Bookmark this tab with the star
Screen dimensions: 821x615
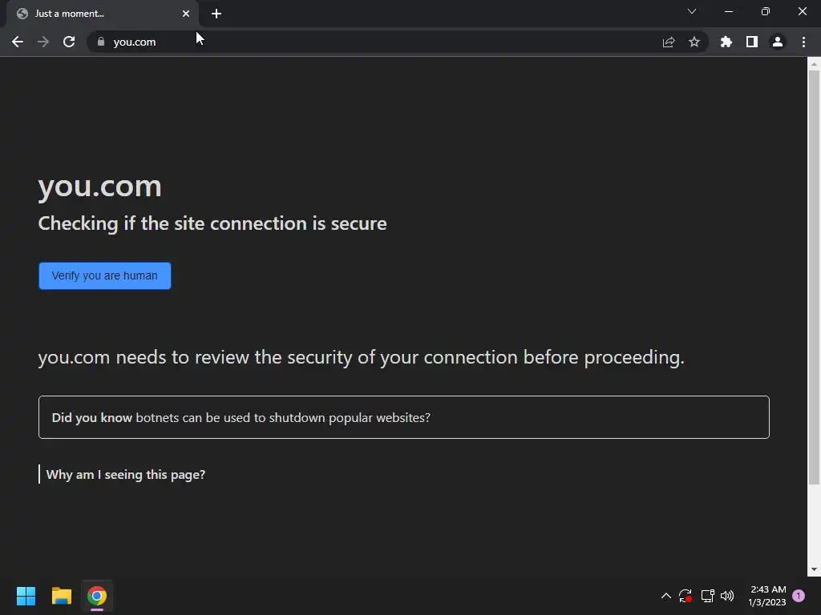click(694, 42)
